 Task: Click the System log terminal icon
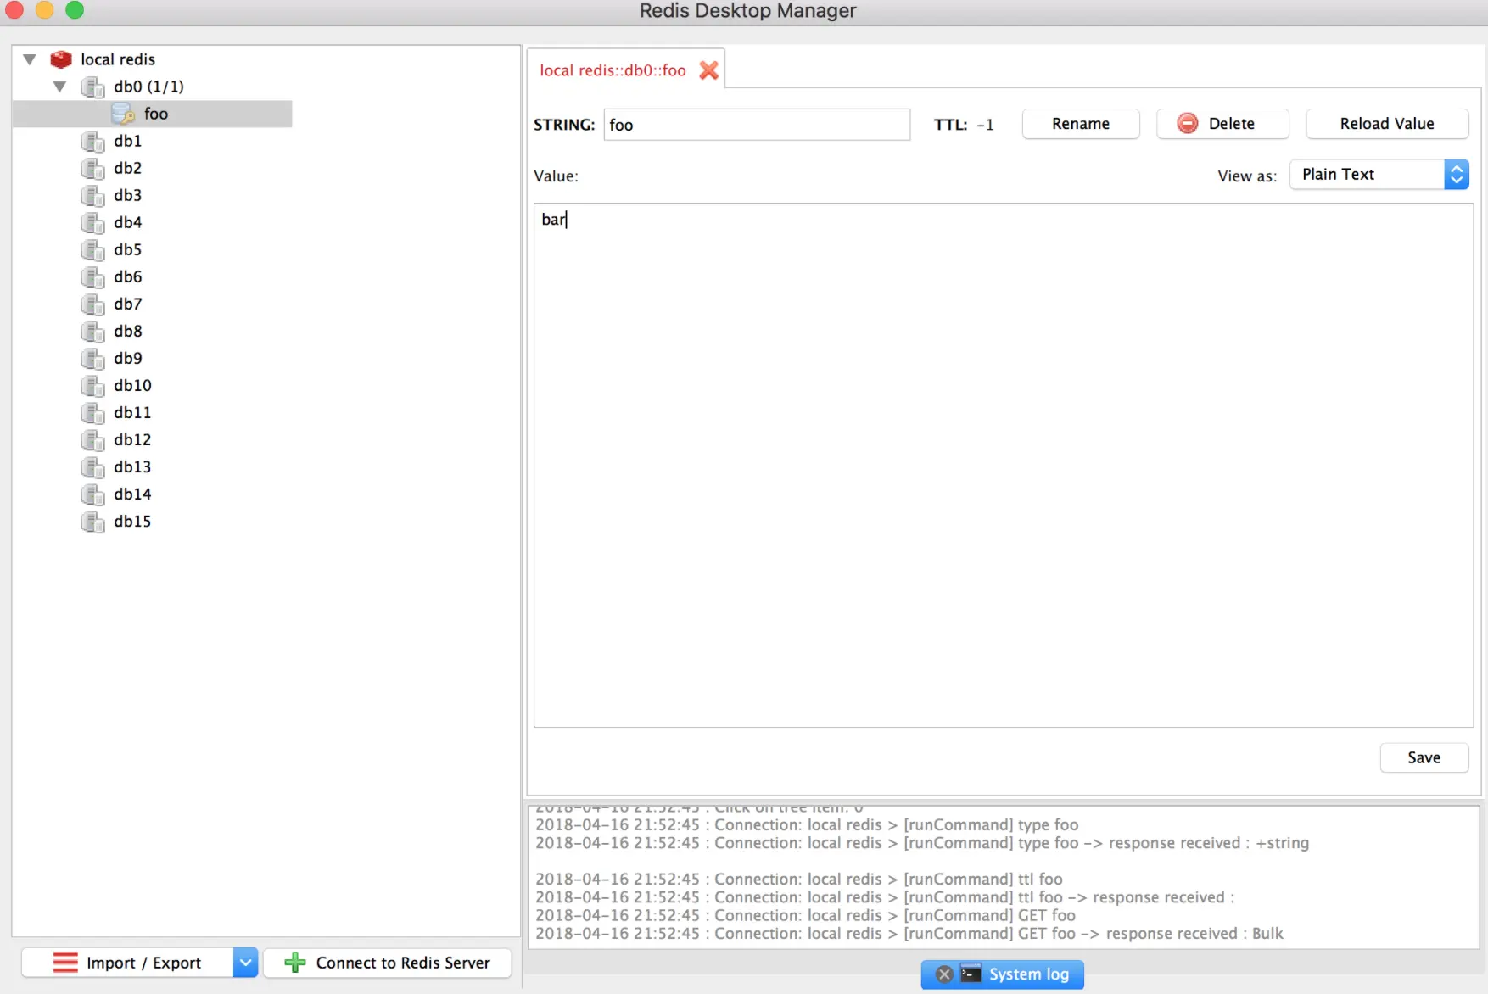pyautogui.click(x=971, y=974)
